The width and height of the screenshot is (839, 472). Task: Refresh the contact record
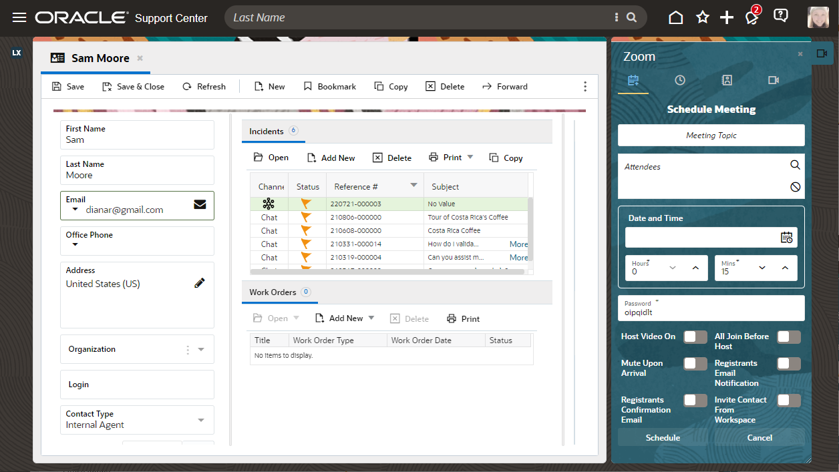click(204, 86)
